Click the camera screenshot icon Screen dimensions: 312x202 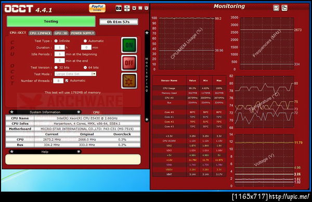click(119, 8)
